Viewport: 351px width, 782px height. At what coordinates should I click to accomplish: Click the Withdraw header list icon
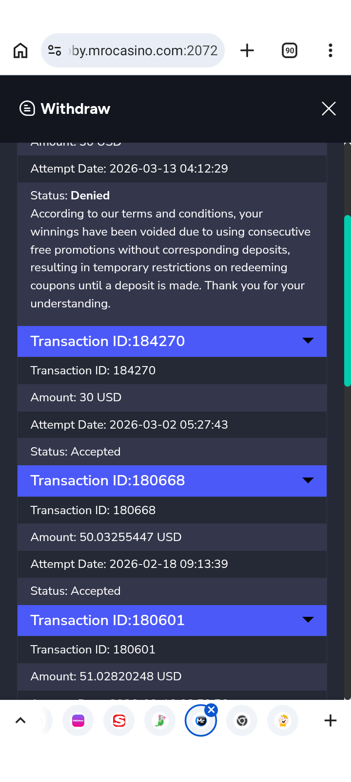pos(27,109)
